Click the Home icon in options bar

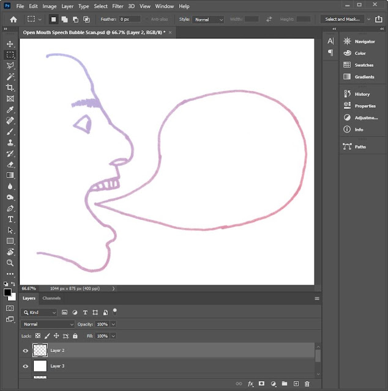coord(13,20)
